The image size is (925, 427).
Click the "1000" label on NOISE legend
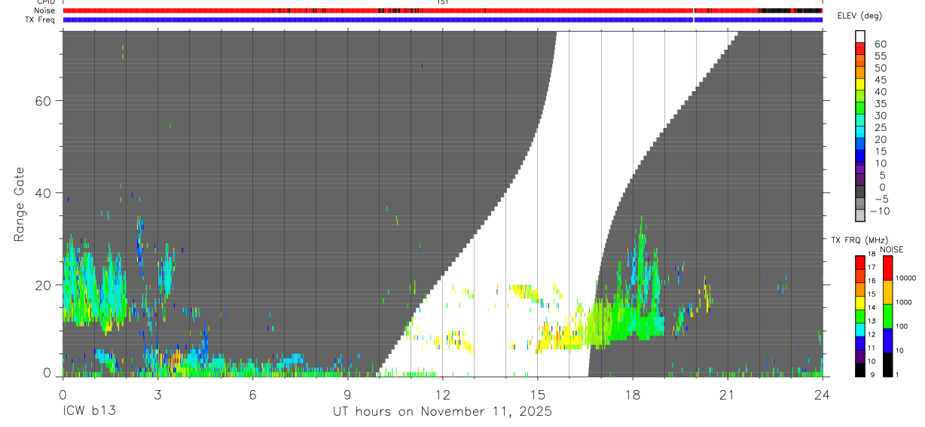coord(903,302)
